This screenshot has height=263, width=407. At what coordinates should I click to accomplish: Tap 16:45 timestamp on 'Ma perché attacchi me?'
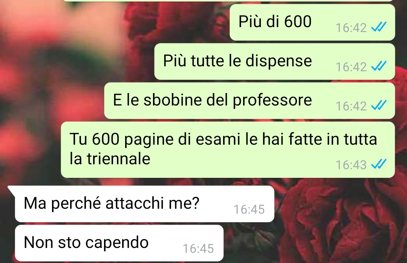[x=249, y=209]
